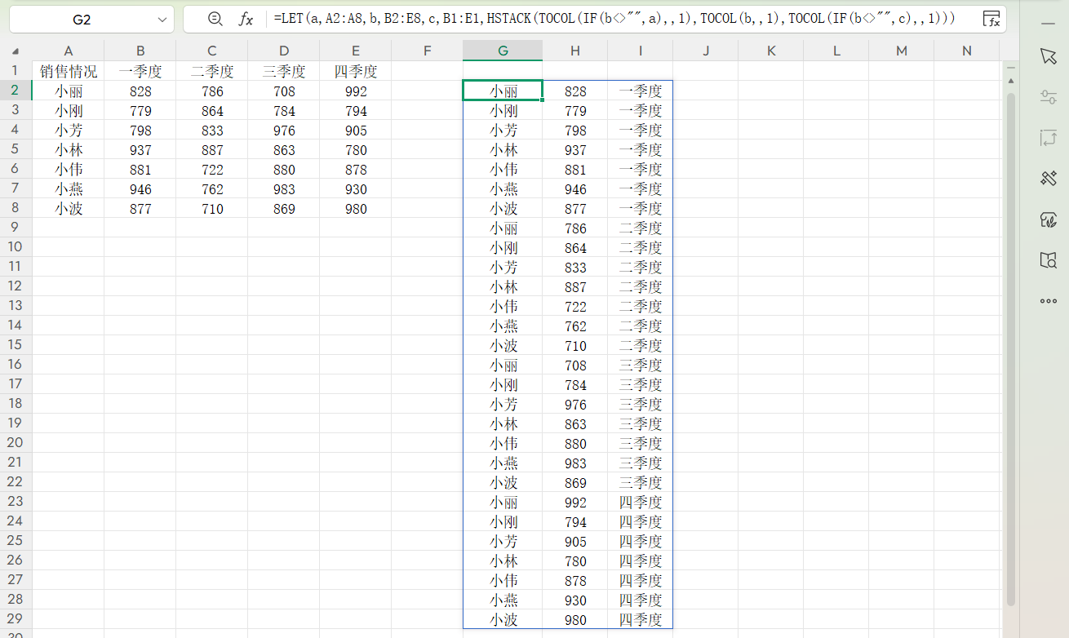1069x638 pixels.
Task: Click the ellipsis more-tools icon in sidebar
Action: point(1049,300)
